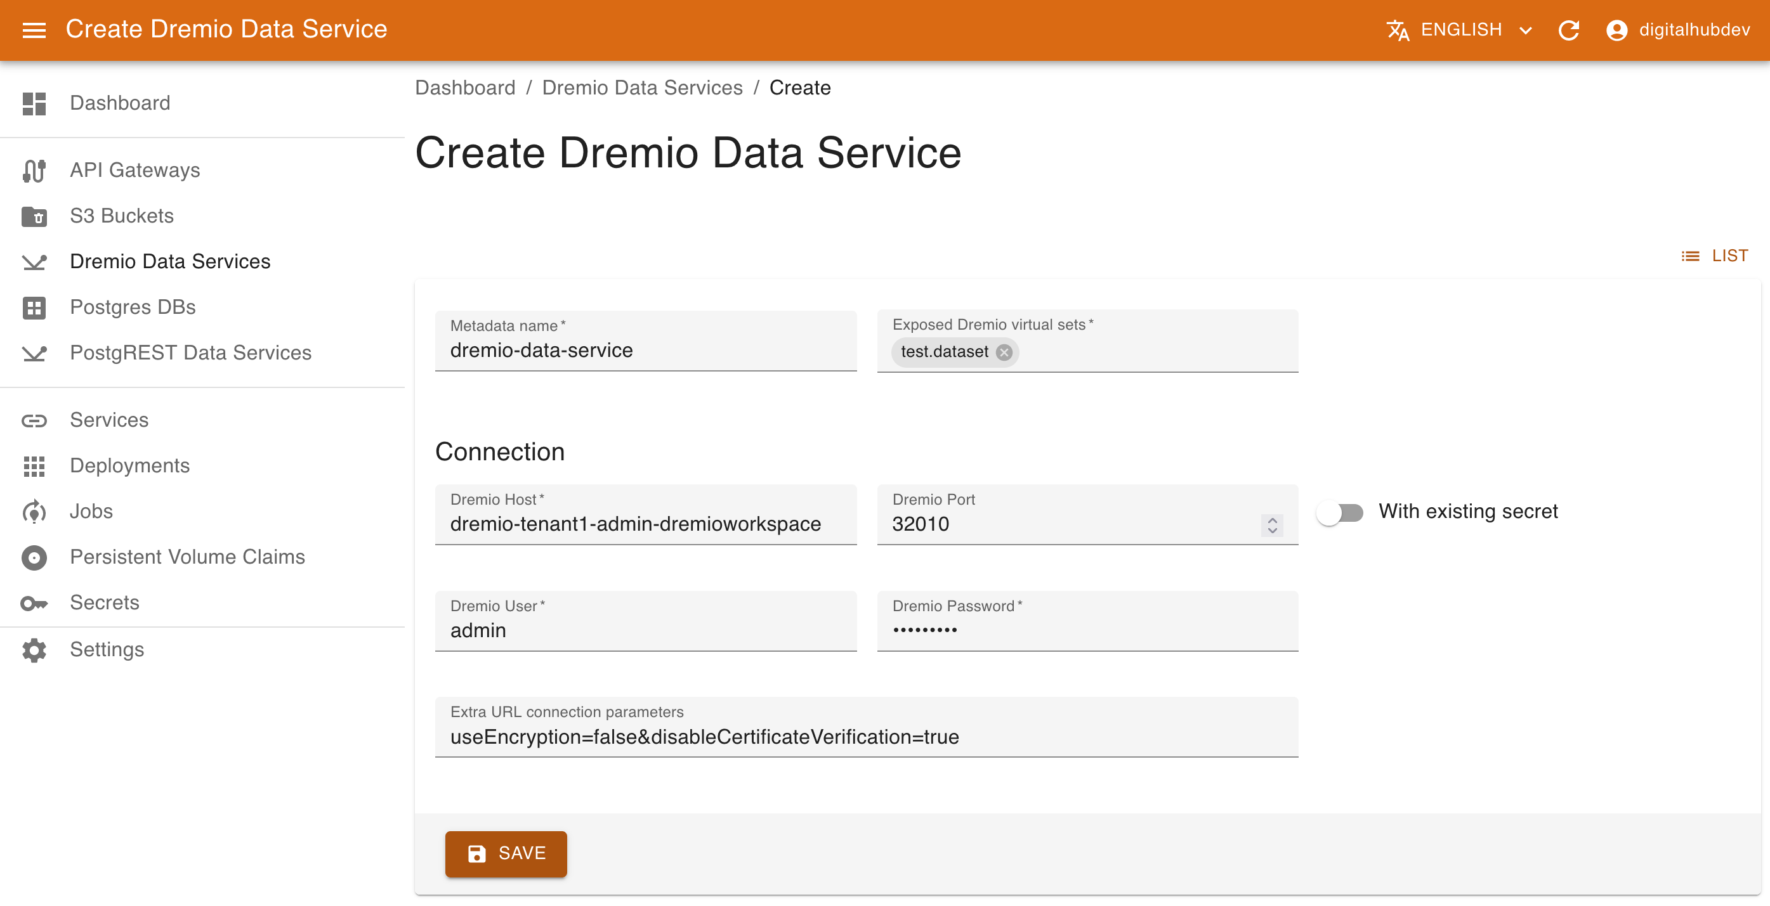Click the Secrets key icon in the sidebar

[34, 602]
